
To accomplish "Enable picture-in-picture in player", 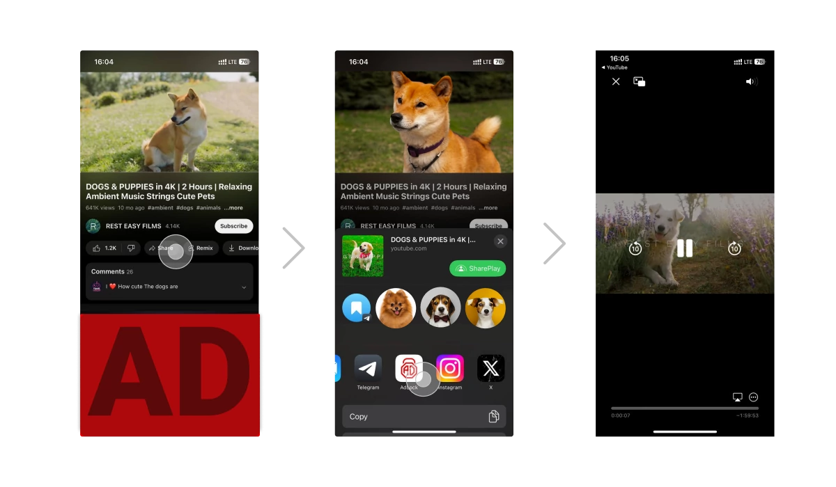I will coord(639,81).
